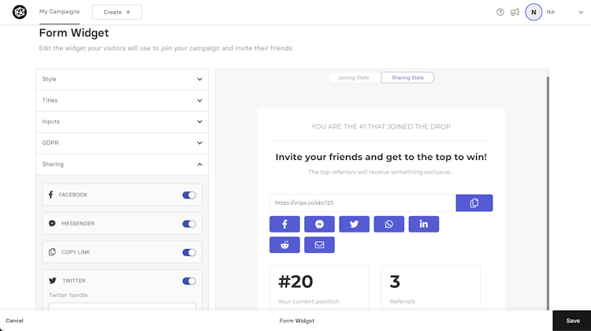Viewport: 591px width, 331px height.
Task: Save the form widget changes
Action: point(572,321)
